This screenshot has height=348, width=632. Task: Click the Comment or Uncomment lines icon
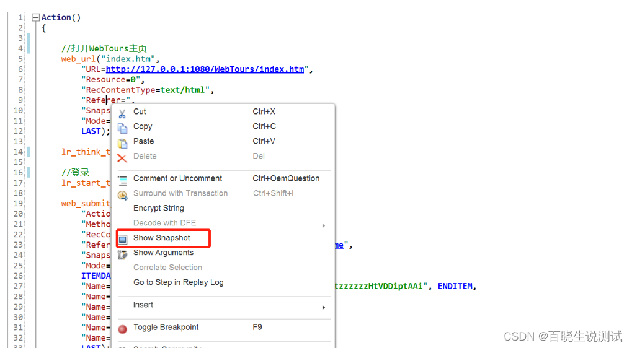(122, 180)
